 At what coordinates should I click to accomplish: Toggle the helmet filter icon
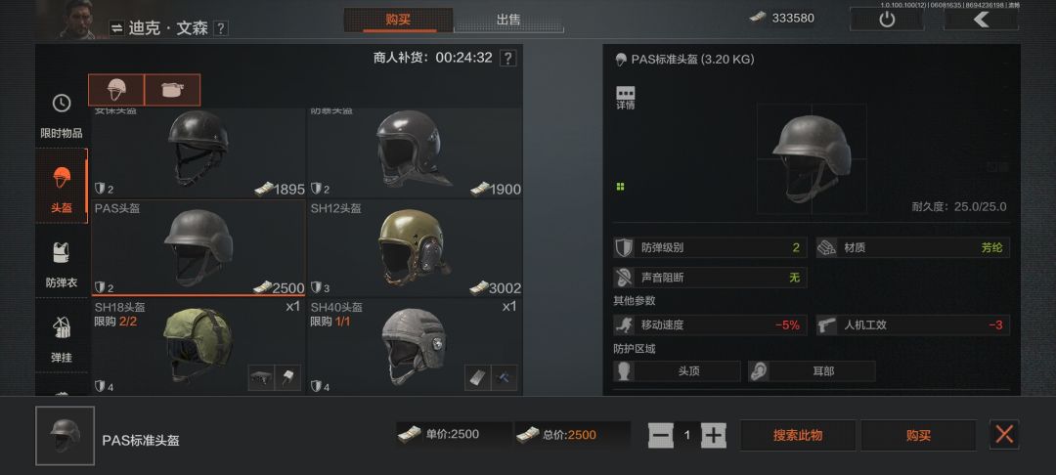click(116, 90)
